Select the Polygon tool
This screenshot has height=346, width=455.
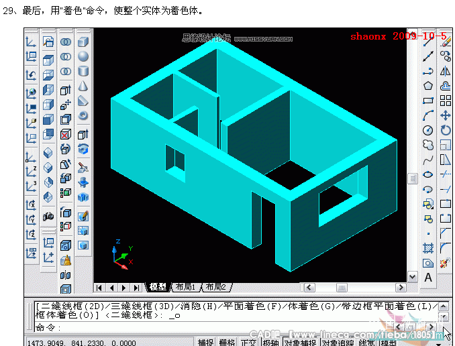pos(428,86)
